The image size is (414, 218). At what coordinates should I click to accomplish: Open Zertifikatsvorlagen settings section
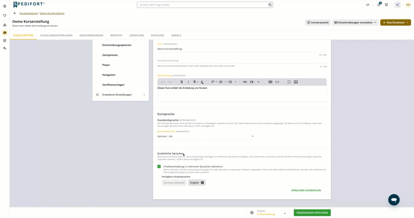[113, 85]
